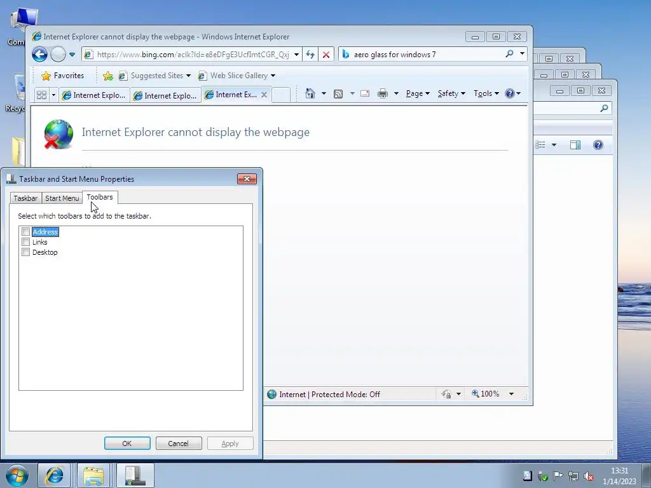651x488 pixels.
Task: Click the Internet Protected Mode globe icon
Action: (x=272, y=394)
